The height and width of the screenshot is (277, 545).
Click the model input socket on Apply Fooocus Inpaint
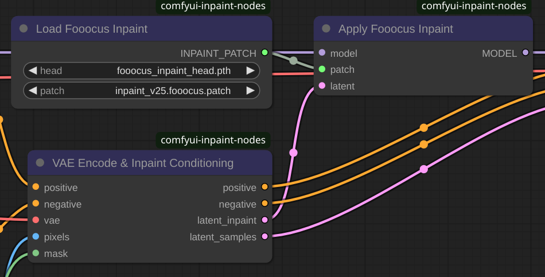pos(322,53)
